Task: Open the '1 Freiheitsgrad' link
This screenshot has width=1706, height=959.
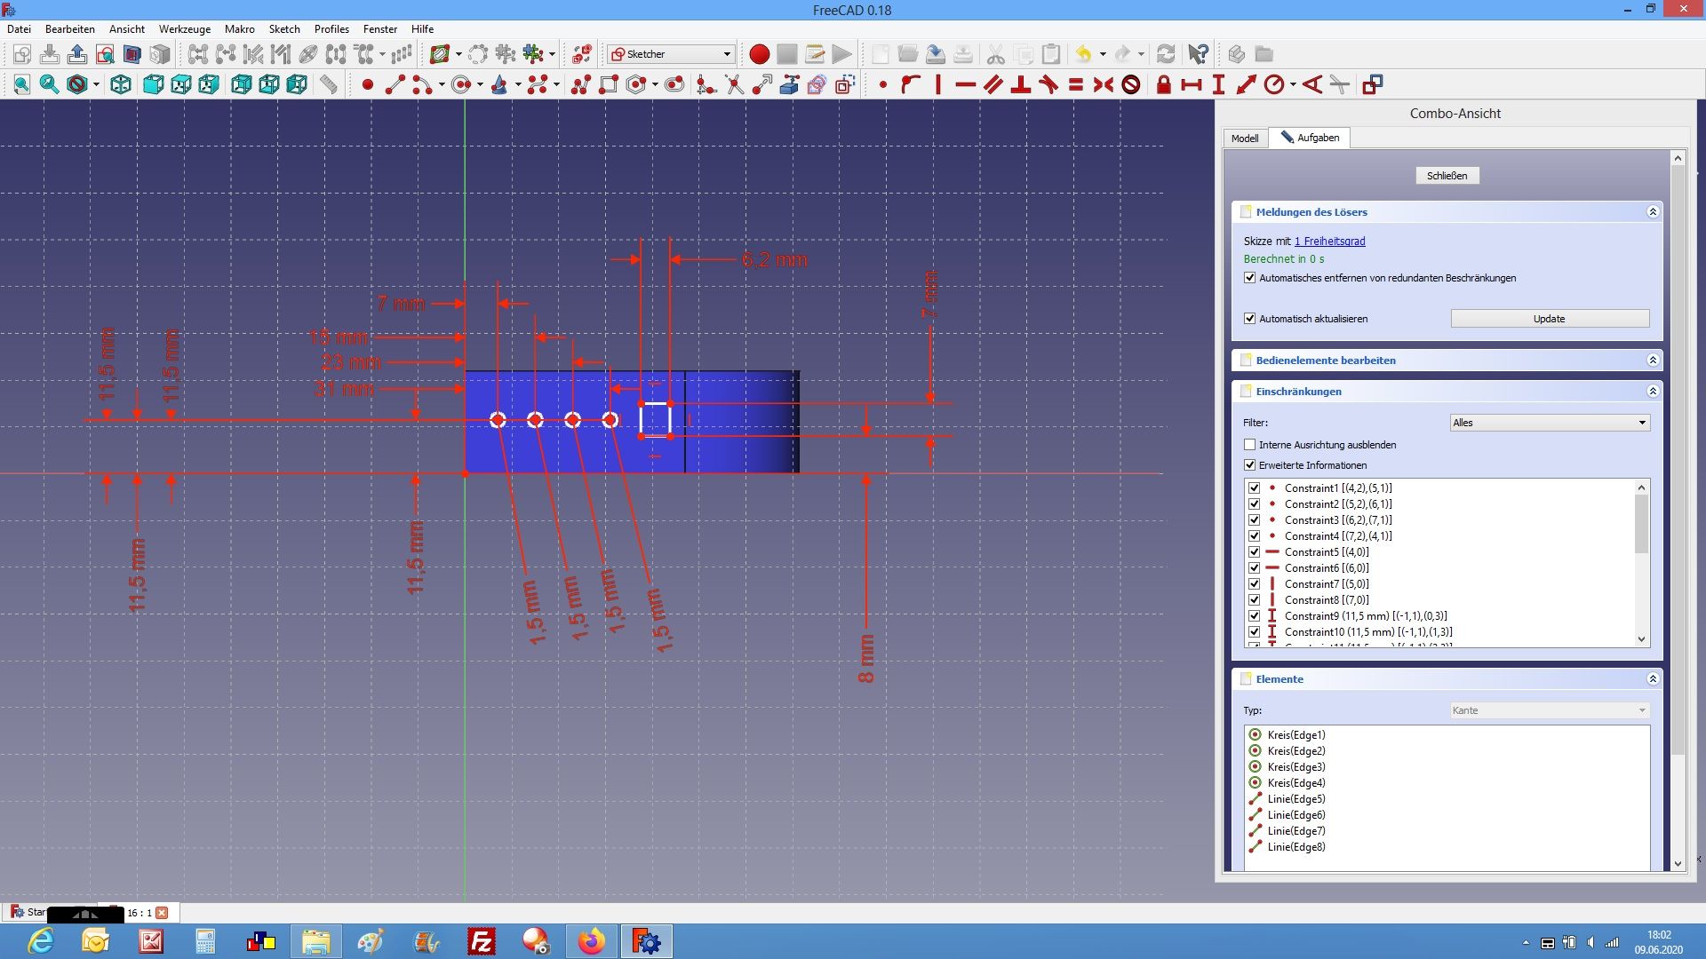Action: tap(1329, 242)
